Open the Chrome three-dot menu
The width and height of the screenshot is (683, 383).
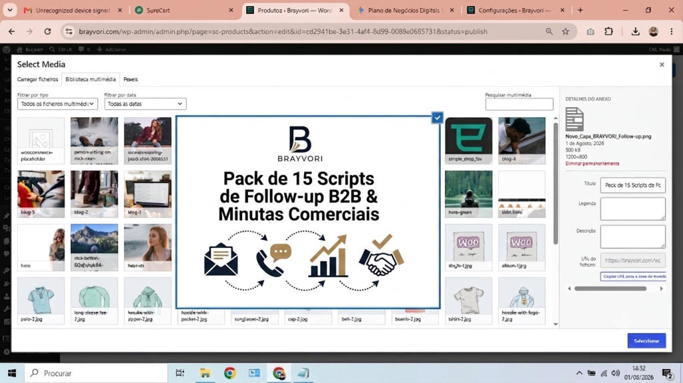[671, 31]
